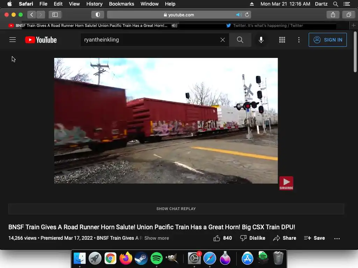Share this video
The height and width of the screenshot is (268, 358).
[285, 238]
